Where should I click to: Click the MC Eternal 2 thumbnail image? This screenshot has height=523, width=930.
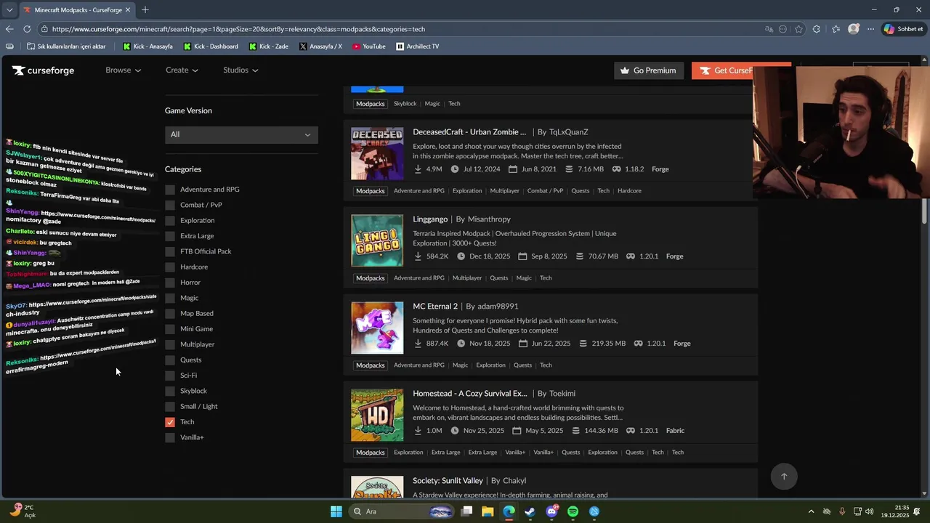pyautogui.click(x=377, y=328)
